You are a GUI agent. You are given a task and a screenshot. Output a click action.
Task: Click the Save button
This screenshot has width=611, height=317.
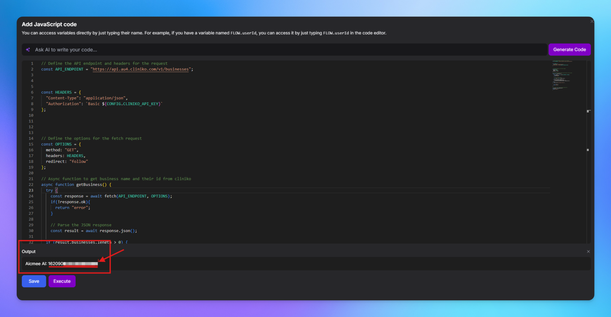pos(34,281)
